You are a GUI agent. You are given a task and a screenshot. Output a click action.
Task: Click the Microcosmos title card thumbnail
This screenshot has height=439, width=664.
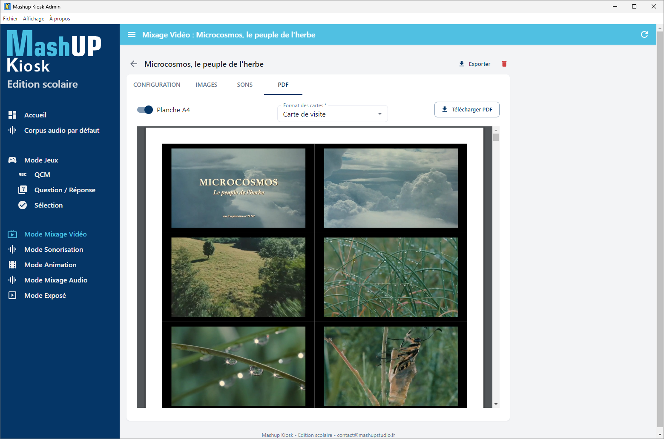tap(238, 188)
